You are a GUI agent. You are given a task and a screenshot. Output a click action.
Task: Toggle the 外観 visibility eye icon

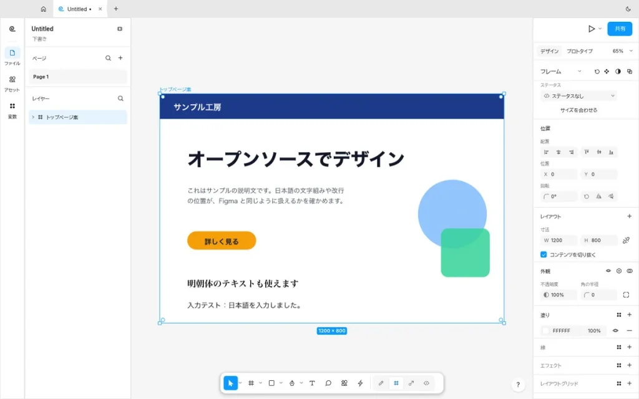(x=608, y=271)
